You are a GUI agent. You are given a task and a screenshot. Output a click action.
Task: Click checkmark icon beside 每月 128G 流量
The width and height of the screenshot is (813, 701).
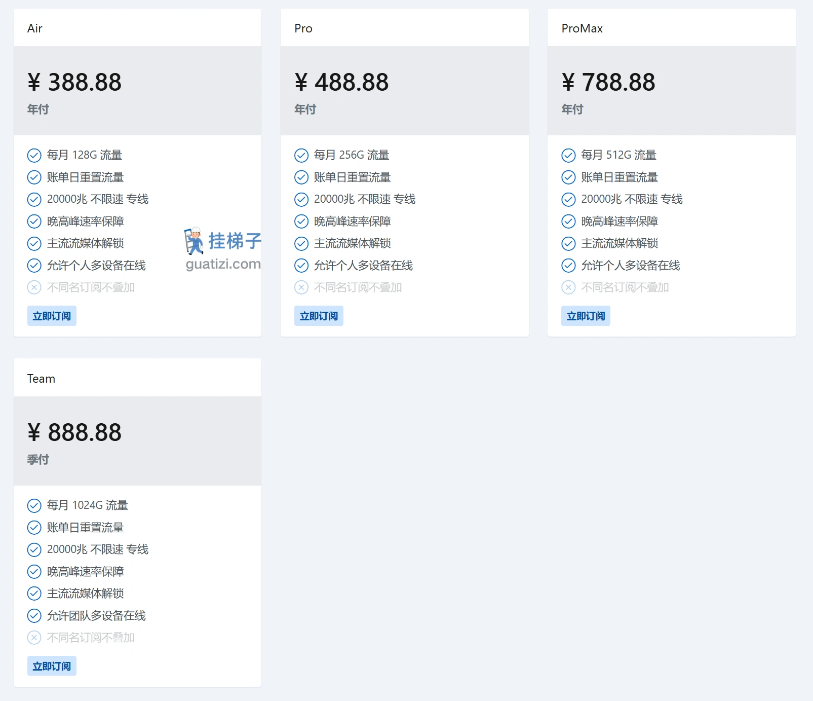click(x=34, y=155)
